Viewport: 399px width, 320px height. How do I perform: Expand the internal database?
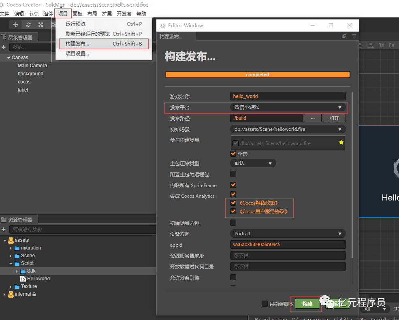click(4, 294)
